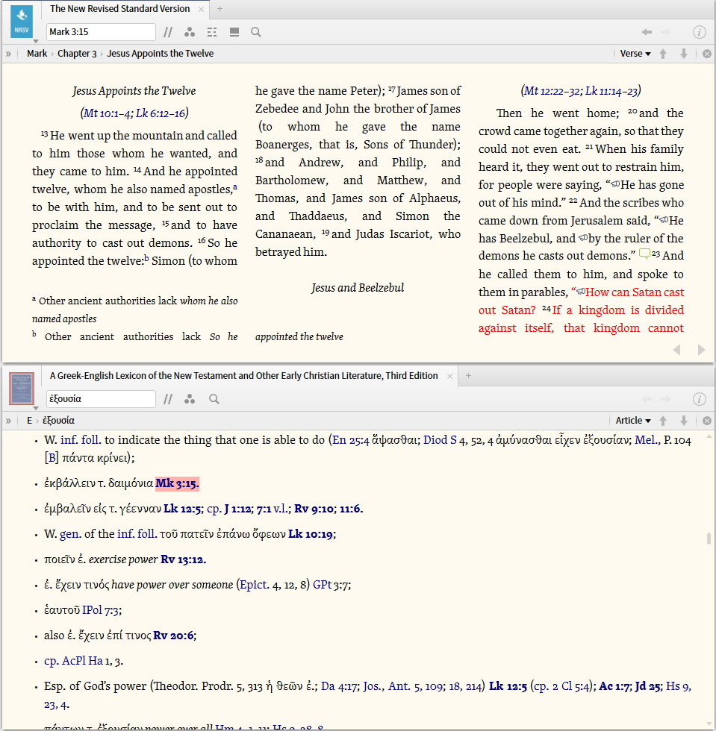Click Mark 3:15 reference box
This screenshot has height=731, width=716.
click(x=101, y=31)
